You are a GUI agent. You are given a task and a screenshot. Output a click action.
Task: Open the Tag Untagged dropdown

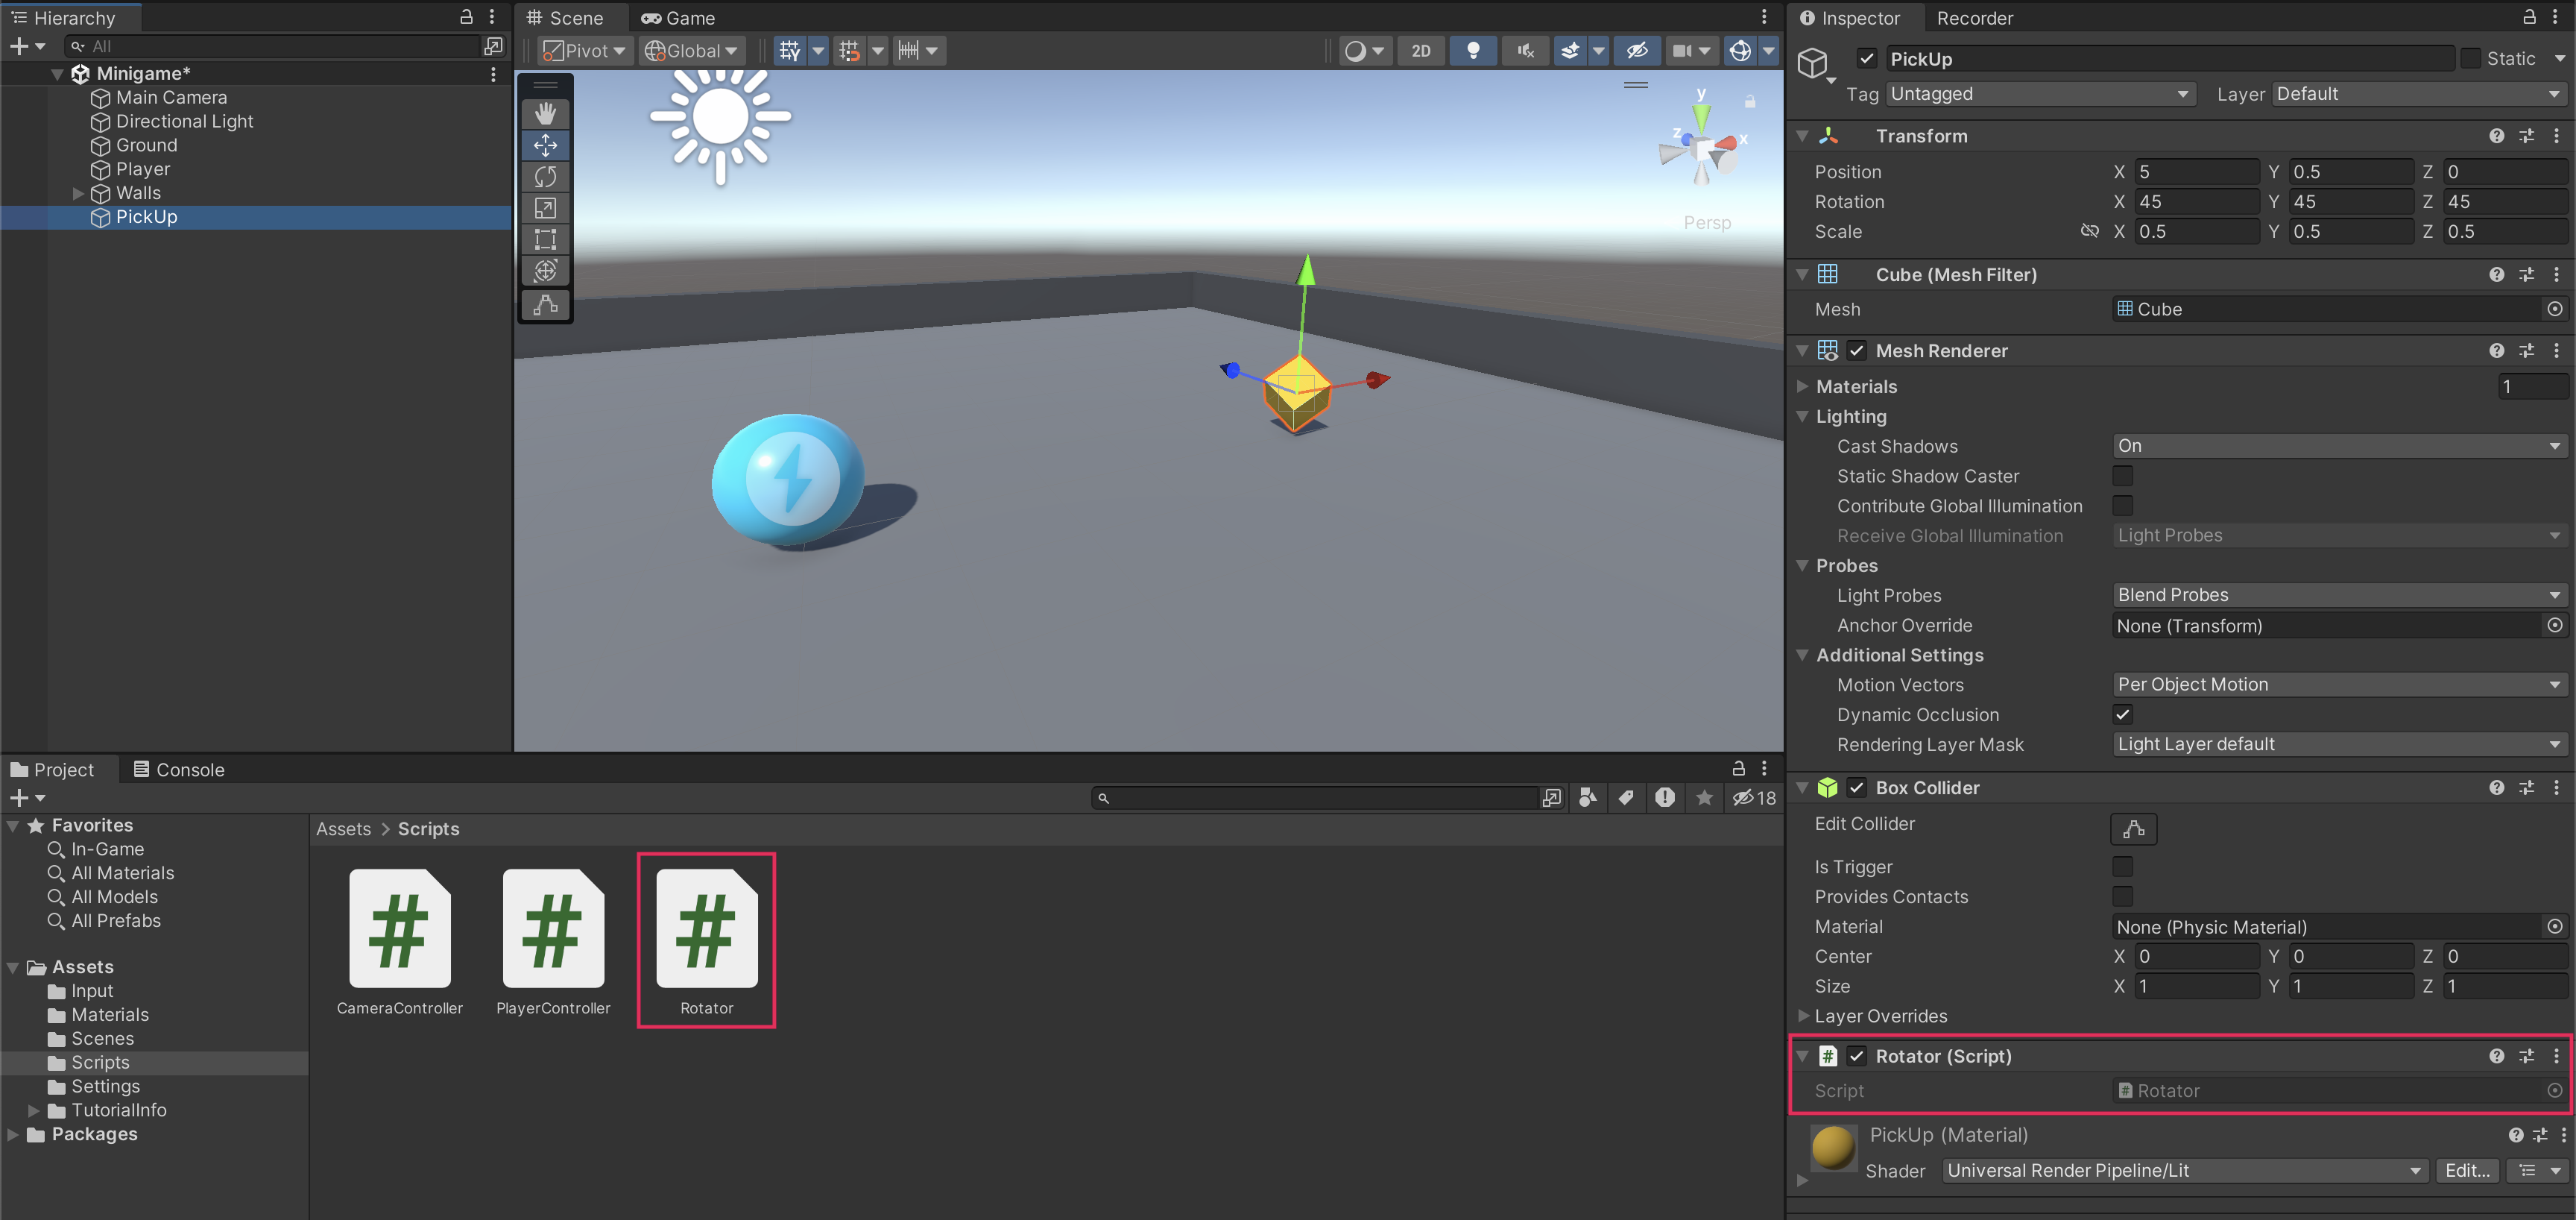point(2040,93)
